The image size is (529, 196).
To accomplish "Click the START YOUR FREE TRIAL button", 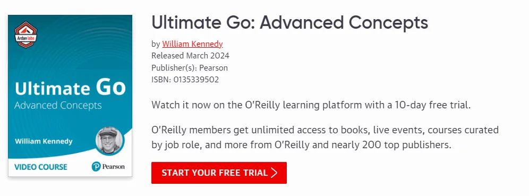I will [219, 173].
